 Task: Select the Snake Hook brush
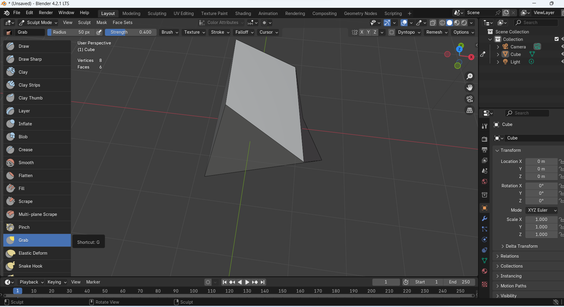coord(37,266)
